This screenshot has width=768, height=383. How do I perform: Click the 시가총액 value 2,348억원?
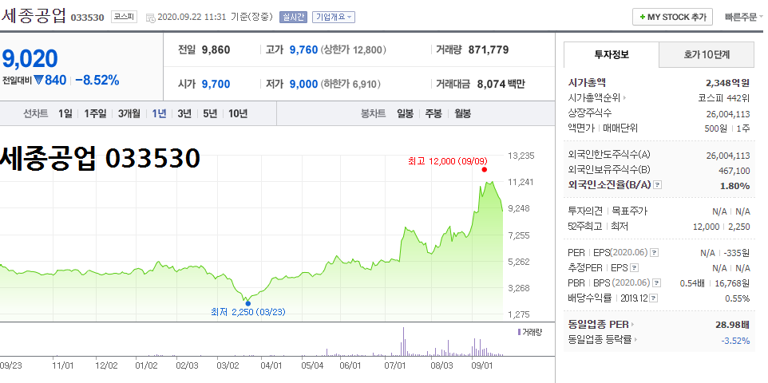(728, 83)
